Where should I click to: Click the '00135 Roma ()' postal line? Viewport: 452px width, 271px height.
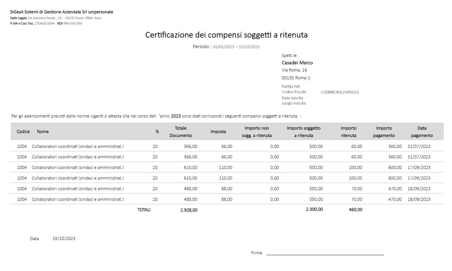click(296, 78)
